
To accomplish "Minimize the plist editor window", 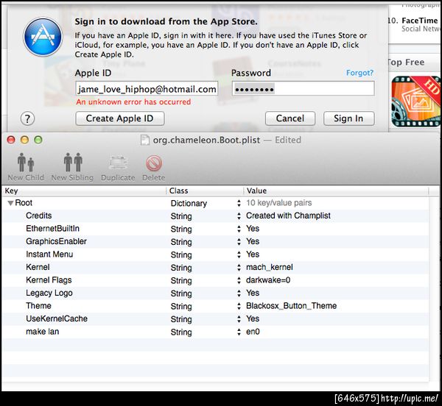I will pos(24,140).
